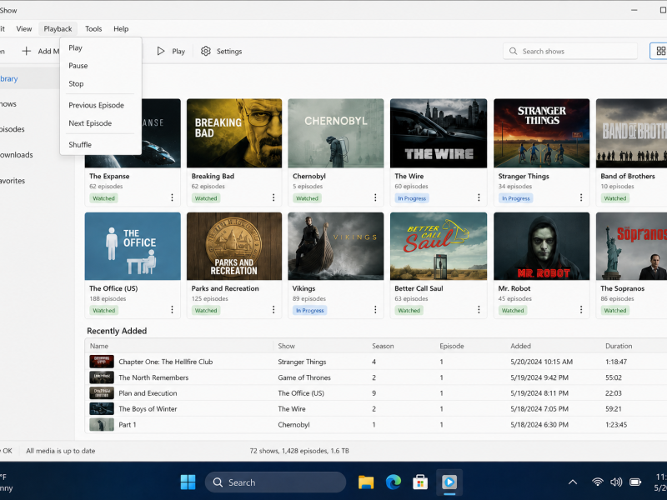This screenshot has width=667, height=500.
Task: Switch to grid view icon
Action: (660, 51)
